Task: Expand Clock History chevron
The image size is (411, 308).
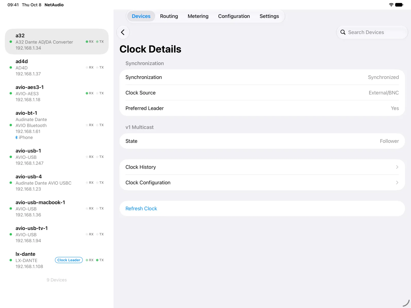Action: 397,167
